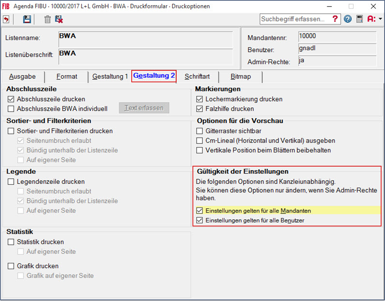Enable Legendenzeile drucken checkbox
The image size is (385, 301).
point(11,182)
